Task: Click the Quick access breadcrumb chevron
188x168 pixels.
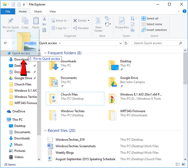Action: pos(60,43)
